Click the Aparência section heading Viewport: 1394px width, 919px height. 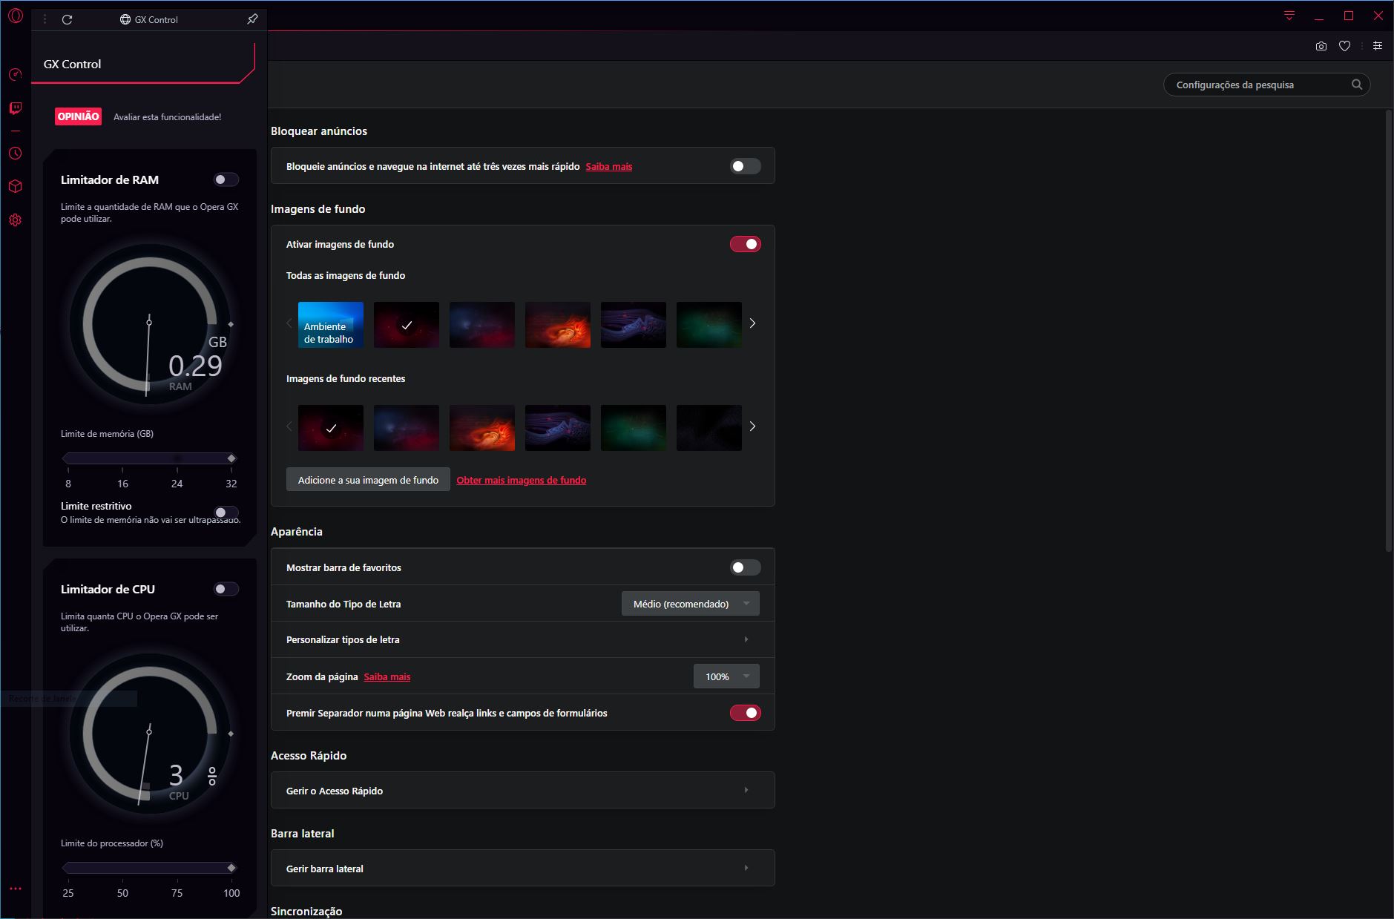coord(297,532)
